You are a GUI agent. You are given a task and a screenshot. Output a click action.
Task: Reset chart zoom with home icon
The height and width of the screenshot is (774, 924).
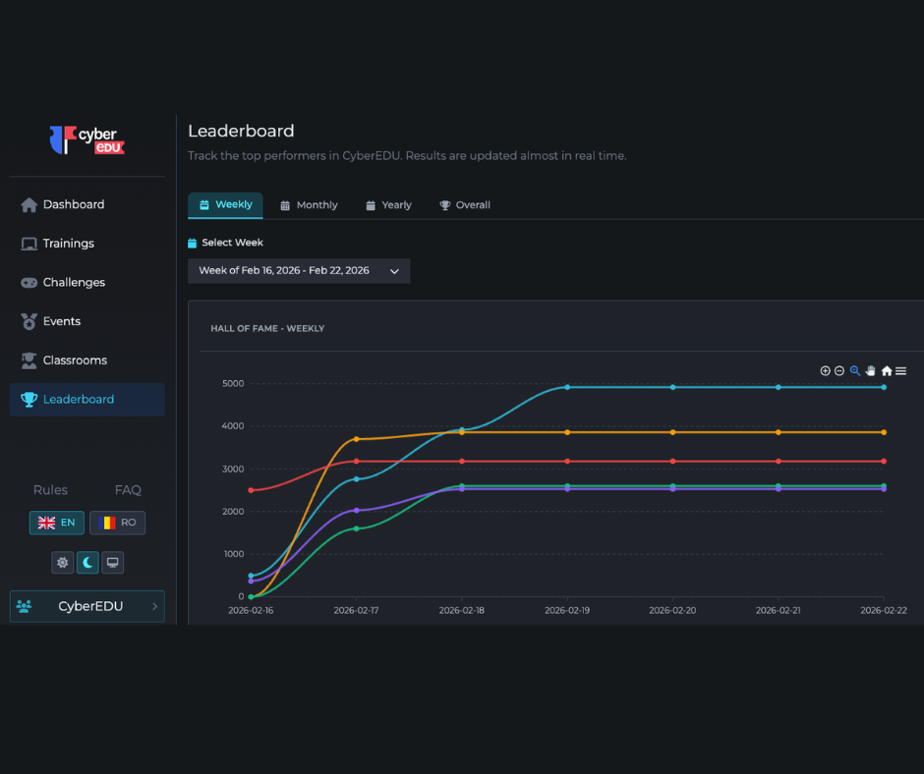[x=887, y=370]
